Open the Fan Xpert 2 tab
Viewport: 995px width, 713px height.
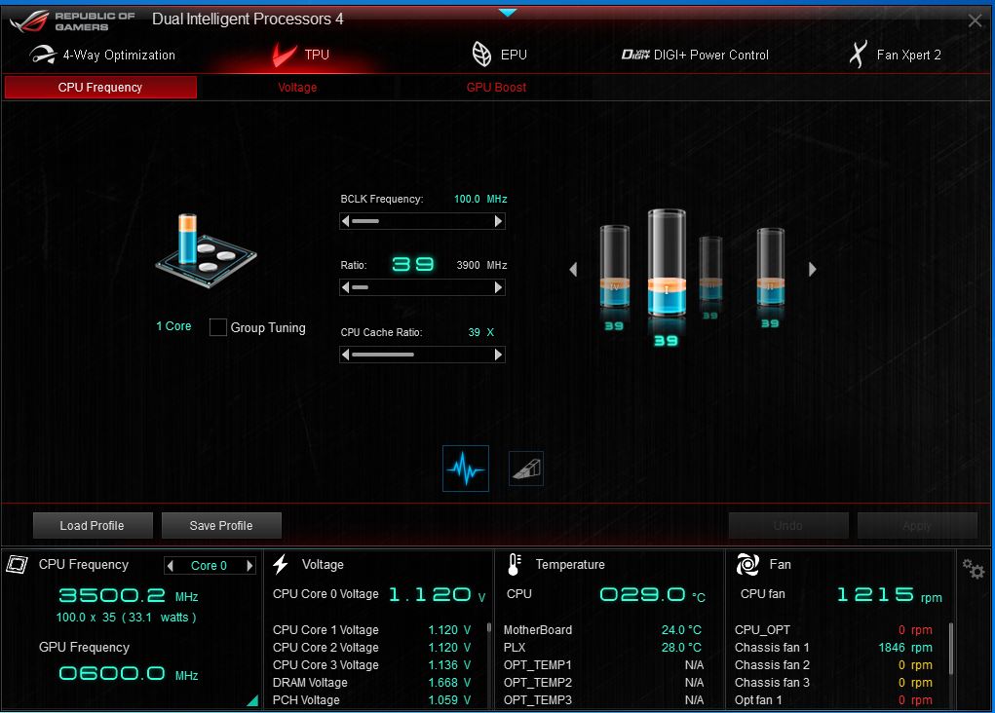pyautogui.click(x=895, y=55)
